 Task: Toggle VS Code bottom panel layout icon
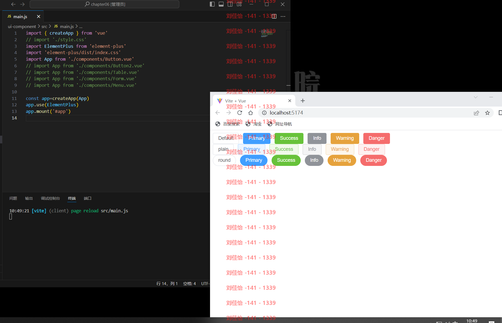[x=221, y=4]
